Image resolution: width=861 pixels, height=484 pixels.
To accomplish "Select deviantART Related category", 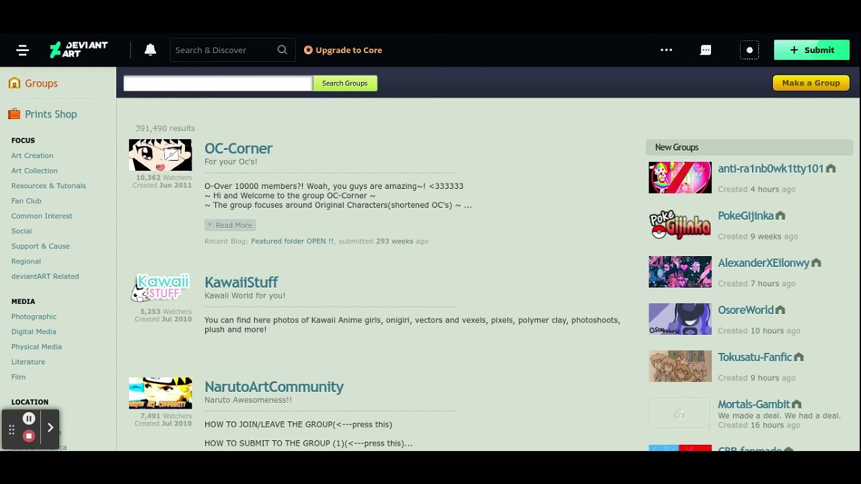I will [45, 276].
